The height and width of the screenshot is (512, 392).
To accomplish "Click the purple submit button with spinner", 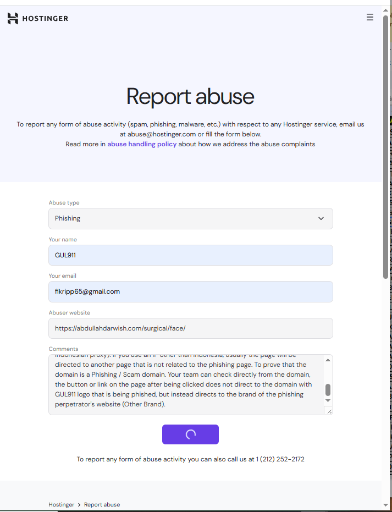I will [x=190, y=434].
